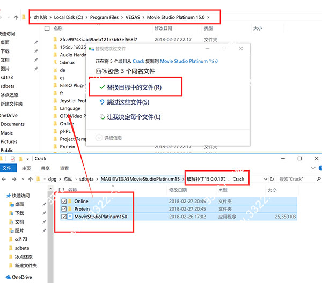The height and width of the screenshot is (283, 322).
Task: Select the 2fca997 folder row in upper Explorer
Action: (x=99, y=39)
